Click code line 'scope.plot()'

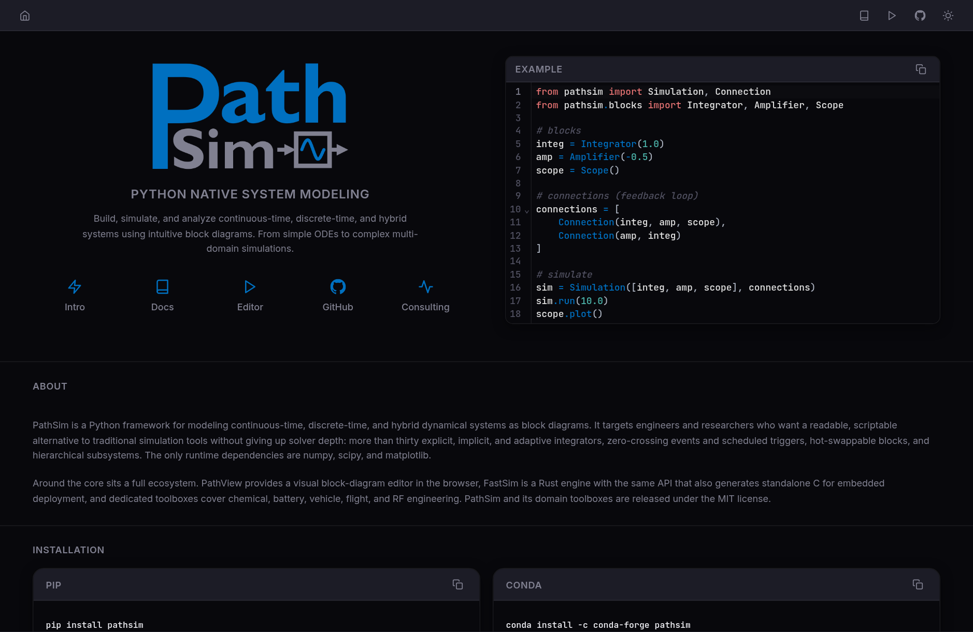click(x=569, y=314)
